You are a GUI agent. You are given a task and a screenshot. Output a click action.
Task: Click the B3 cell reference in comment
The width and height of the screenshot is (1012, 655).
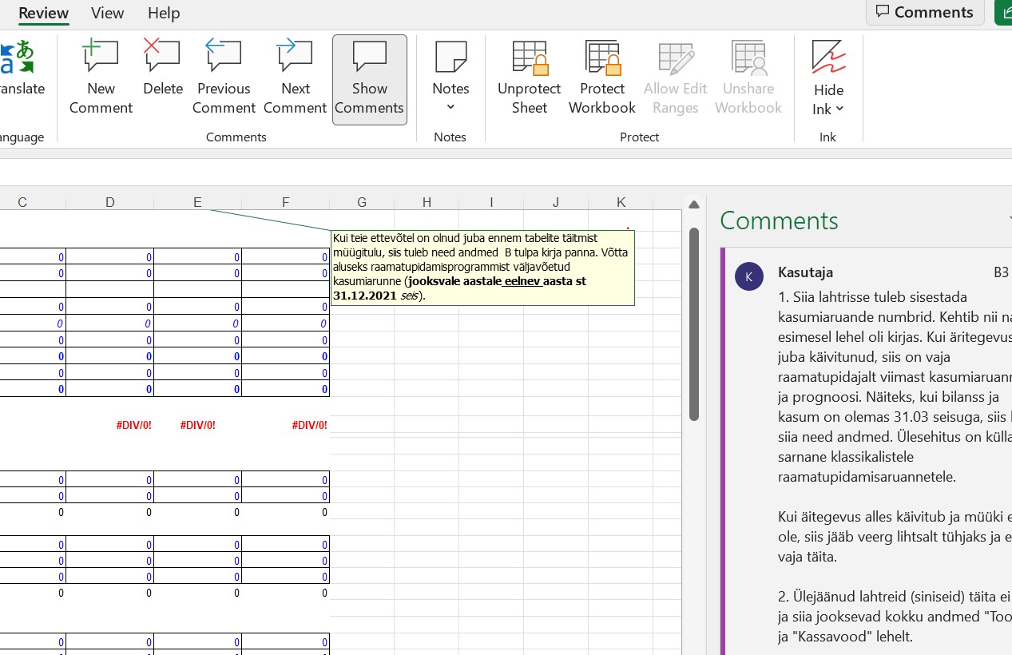point(1001,272)
